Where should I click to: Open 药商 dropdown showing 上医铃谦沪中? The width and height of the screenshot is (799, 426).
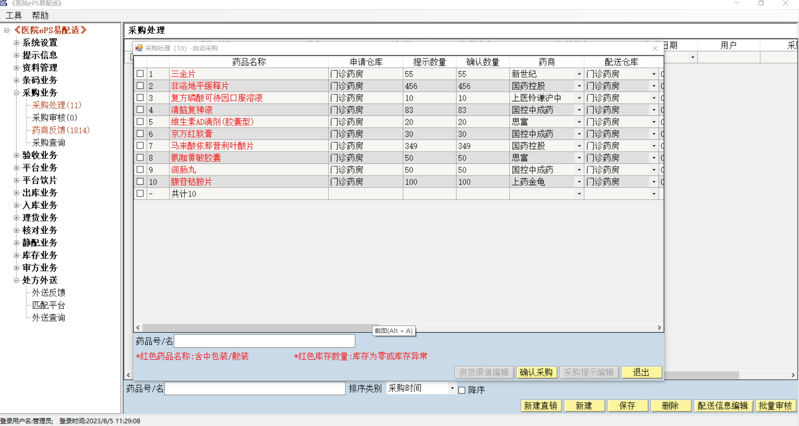pyautogui.click(x=579, y=98)
